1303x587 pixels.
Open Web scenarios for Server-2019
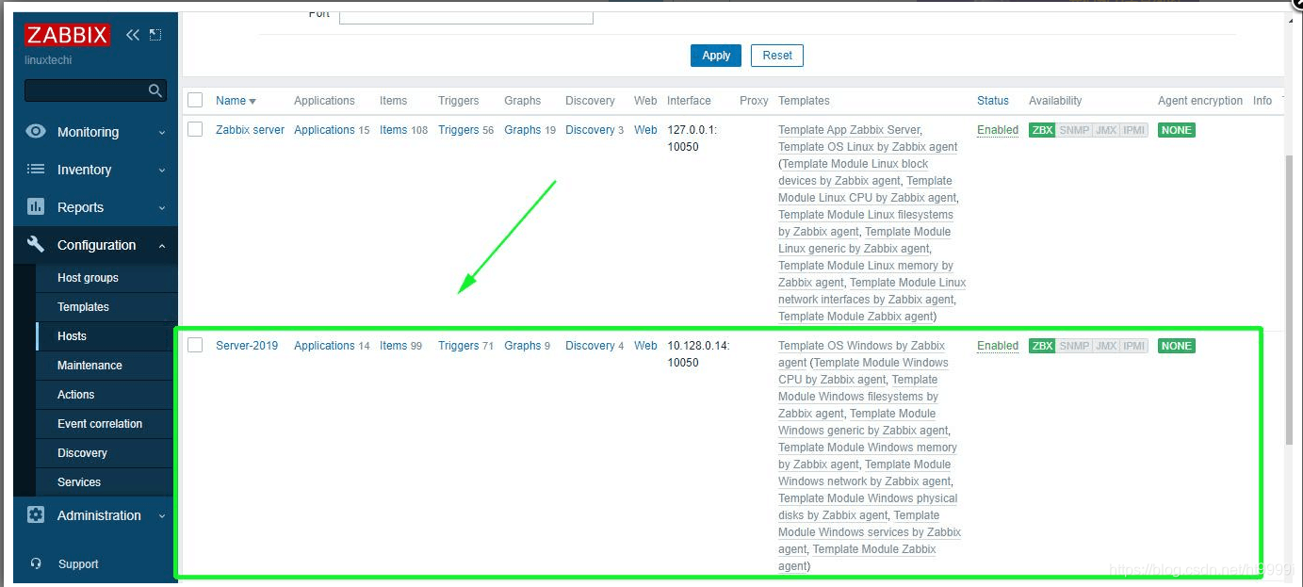tap(645, 346)
